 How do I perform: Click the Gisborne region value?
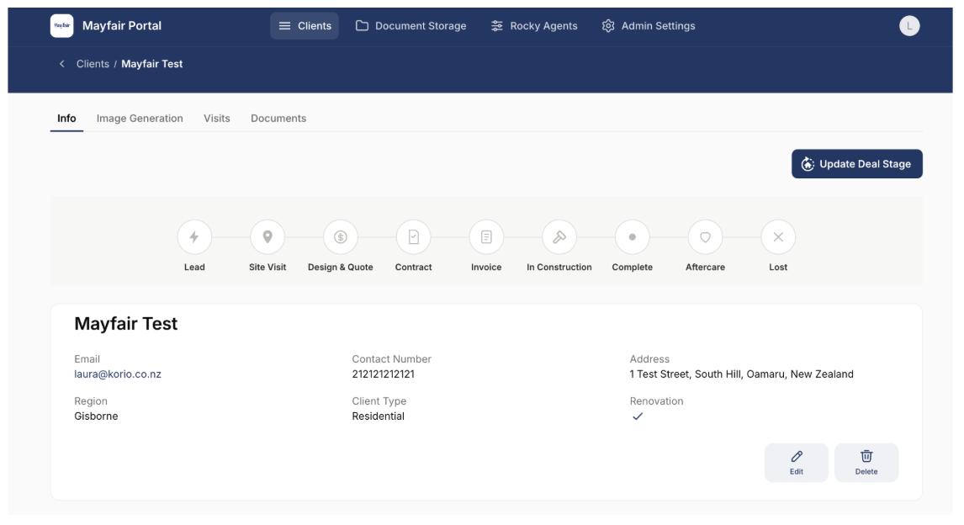click(x=96, y=416)
